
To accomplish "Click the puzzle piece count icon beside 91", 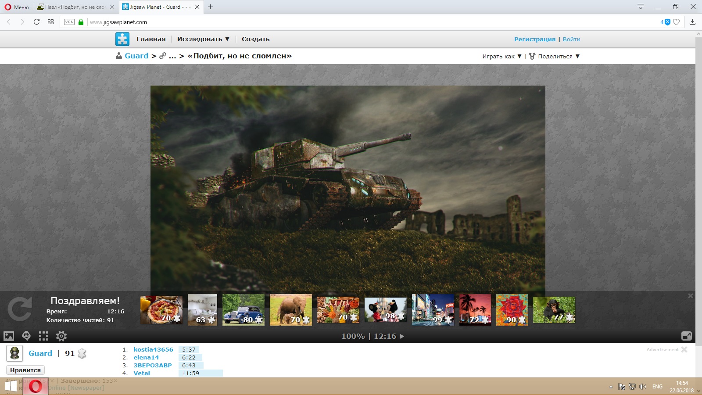I will coord(82,353).
